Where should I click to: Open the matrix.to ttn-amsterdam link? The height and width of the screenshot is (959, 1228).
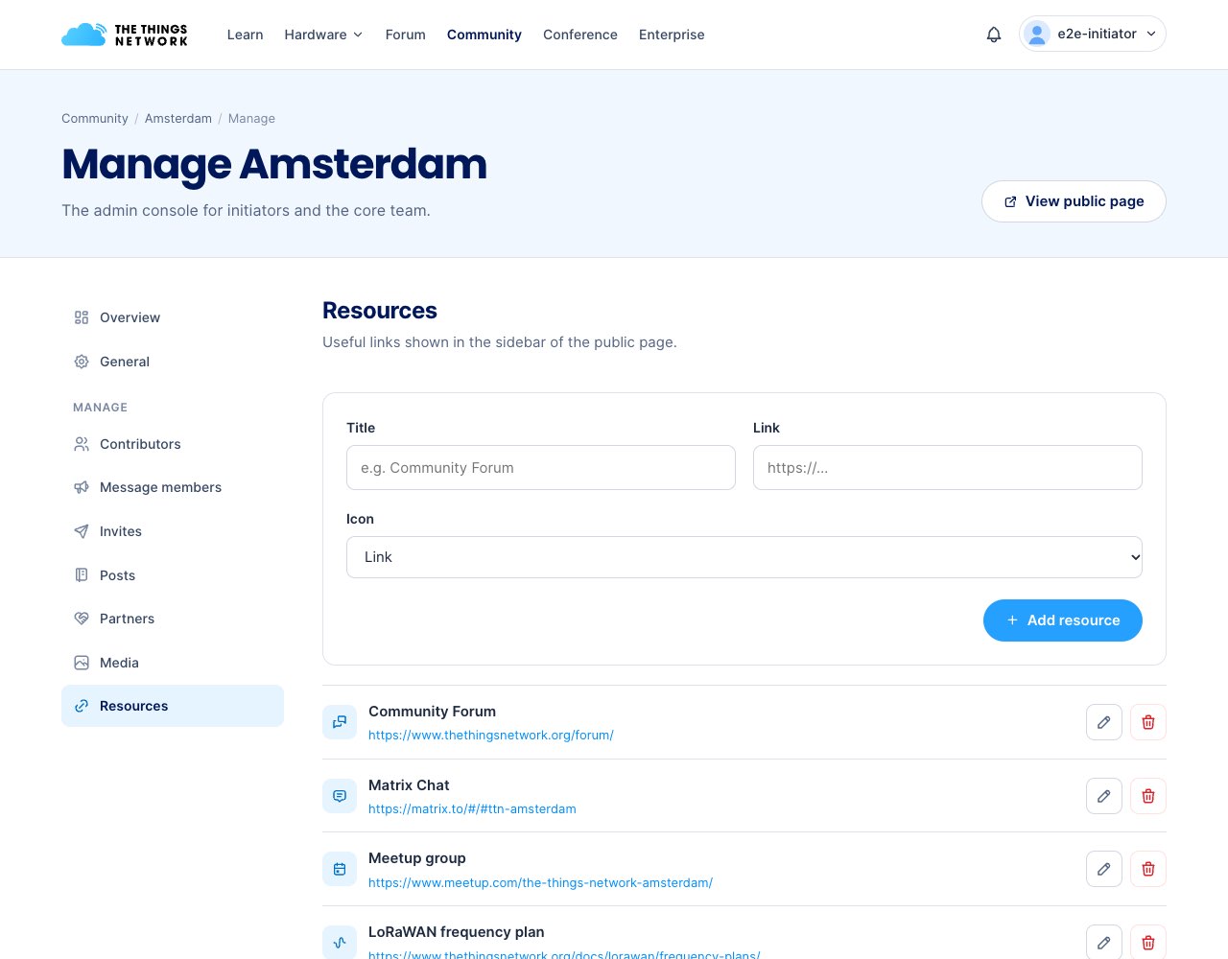[472, 809]
